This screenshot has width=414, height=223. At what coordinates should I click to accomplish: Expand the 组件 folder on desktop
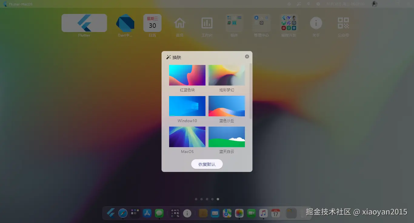point(234,23)
